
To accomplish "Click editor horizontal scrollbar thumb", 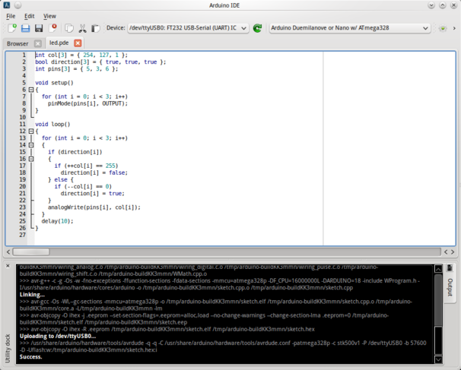I will click(31, 252).
